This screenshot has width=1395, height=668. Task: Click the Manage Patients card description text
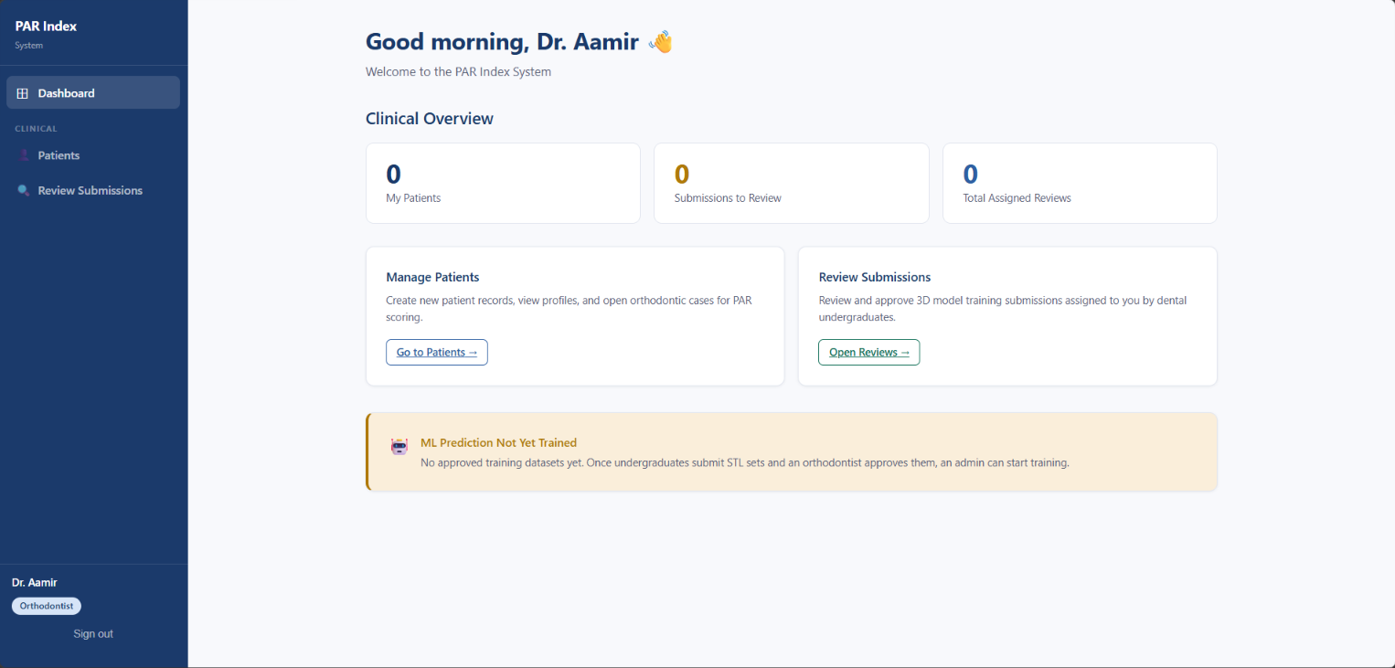pos(569,309)
